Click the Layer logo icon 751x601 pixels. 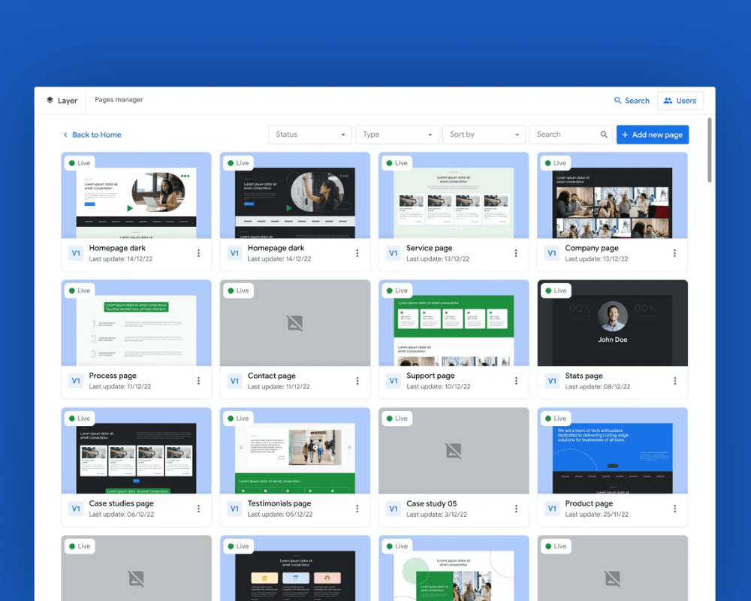[x=50, y=100]
